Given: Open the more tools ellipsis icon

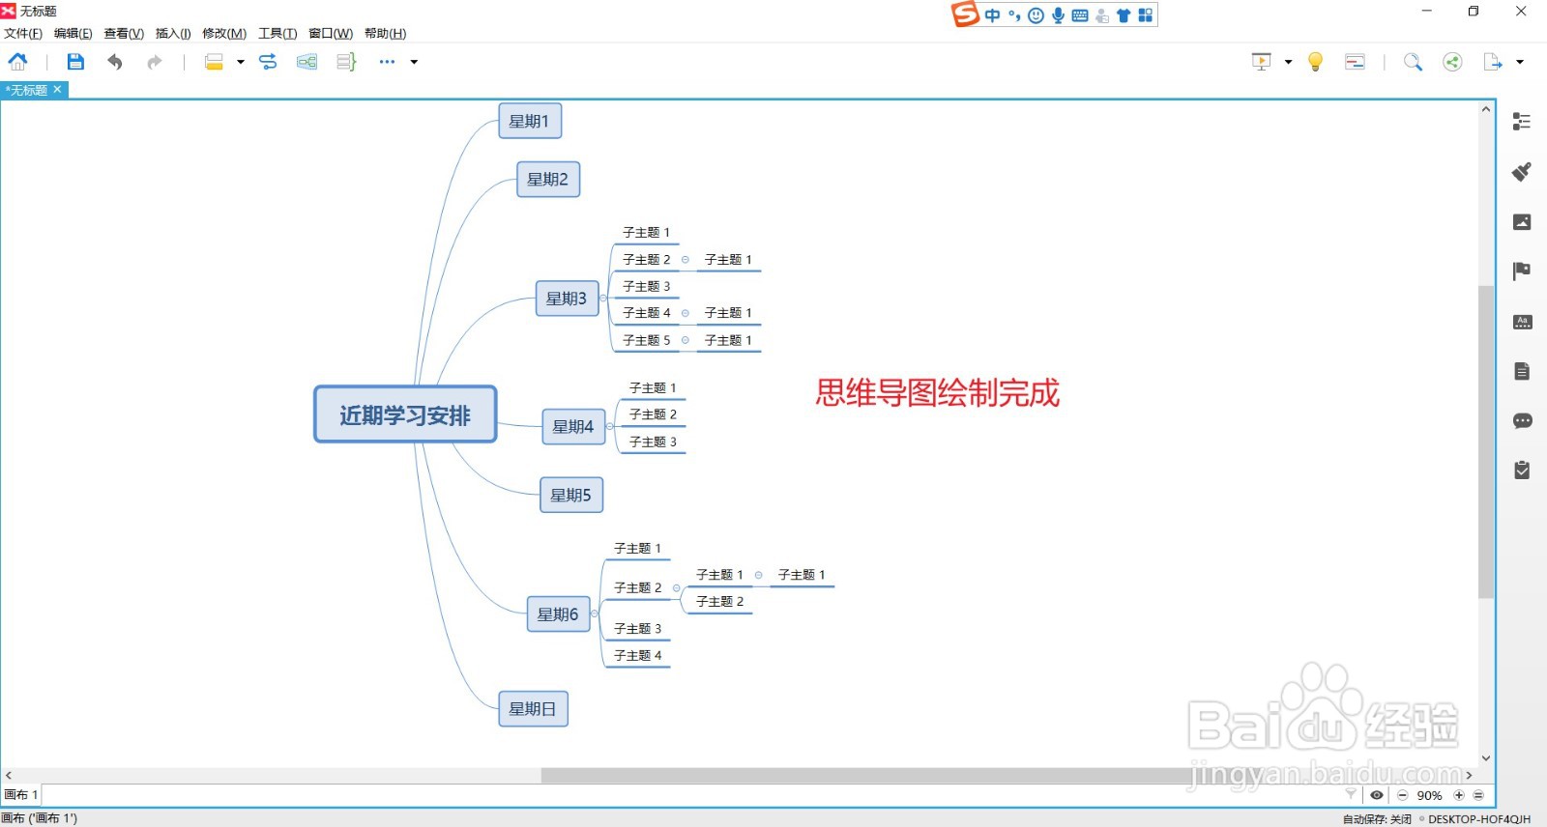Looking at the screenshot, I should pyautogui.click(x=387, y=62).
